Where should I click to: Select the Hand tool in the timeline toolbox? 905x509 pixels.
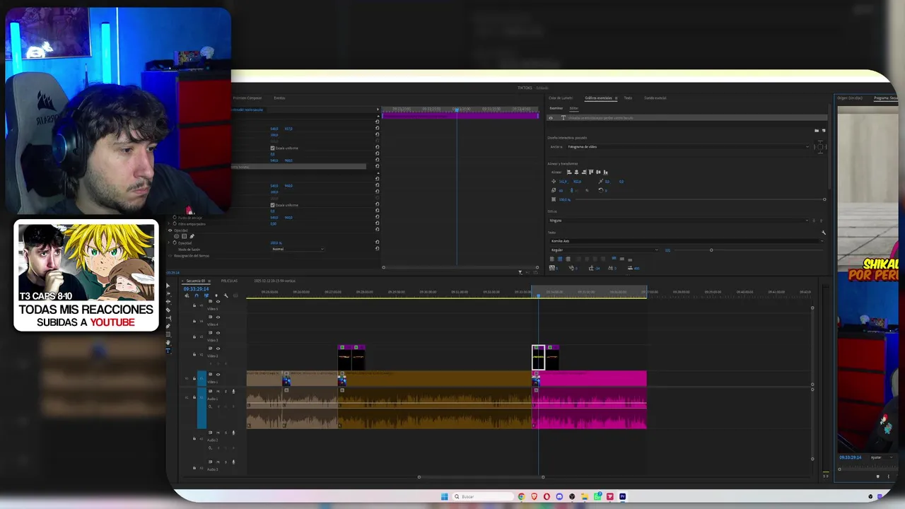tap(168, 342)
